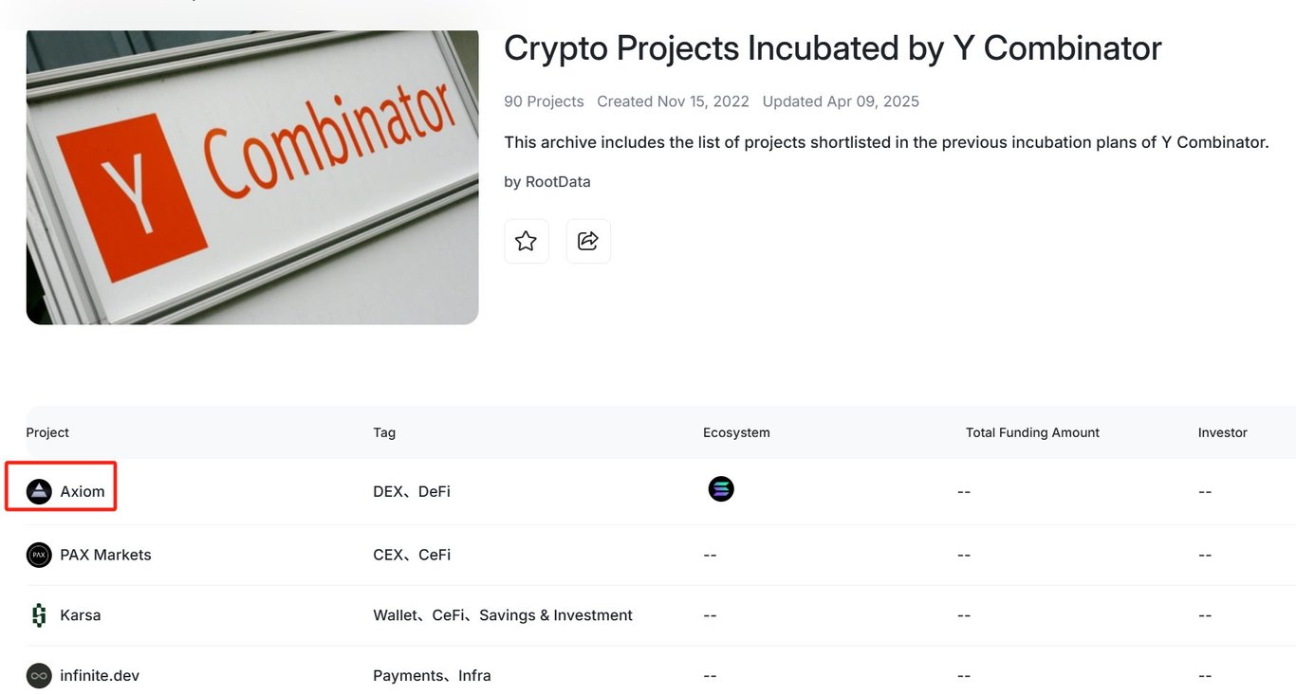Image resolution: width=1296 pixels, height=695 pixels.
Task: Open the Karsa project page
Action: point(81,615)
